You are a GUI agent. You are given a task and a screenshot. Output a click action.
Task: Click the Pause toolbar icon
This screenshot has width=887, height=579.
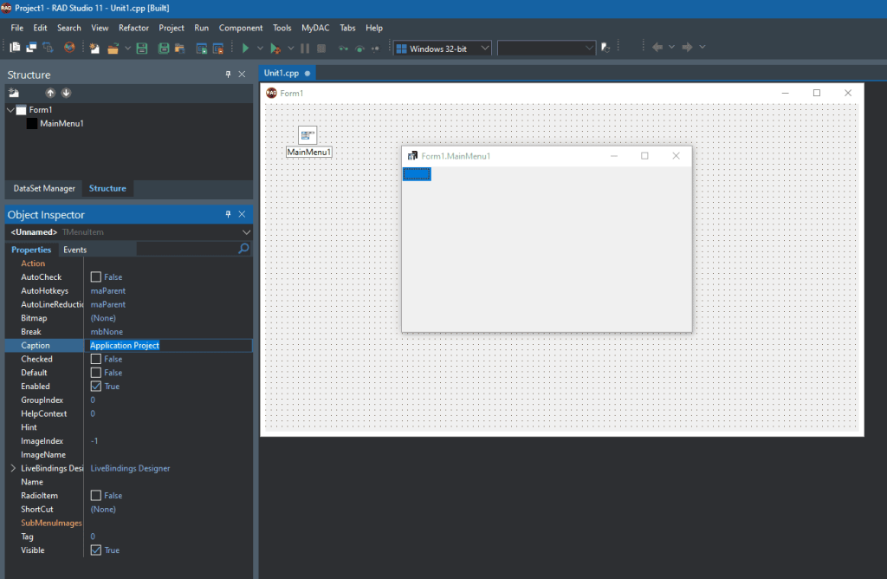(305, 49)
